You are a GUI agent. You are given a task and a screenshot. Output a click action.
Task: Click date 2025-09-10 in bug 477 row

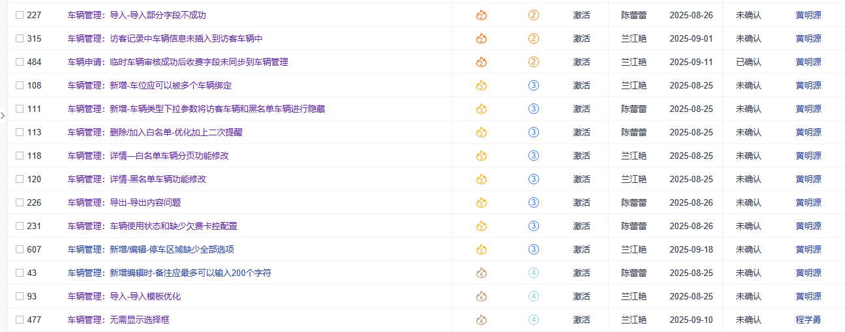pyautogui.click(x=691, y=320)
